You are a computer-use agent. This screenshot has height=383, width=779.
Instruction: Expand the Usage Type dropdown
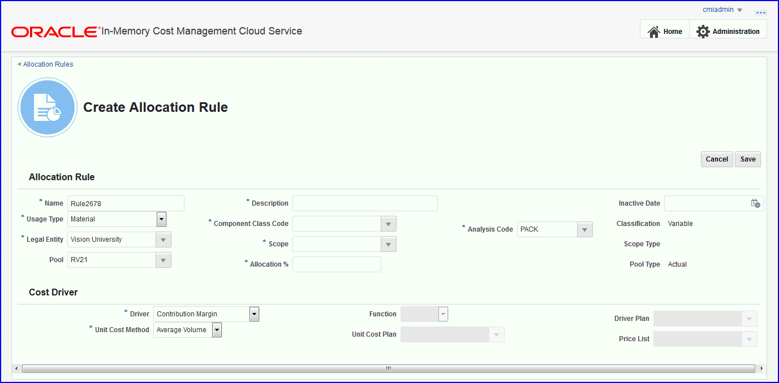tap(161, 219)
